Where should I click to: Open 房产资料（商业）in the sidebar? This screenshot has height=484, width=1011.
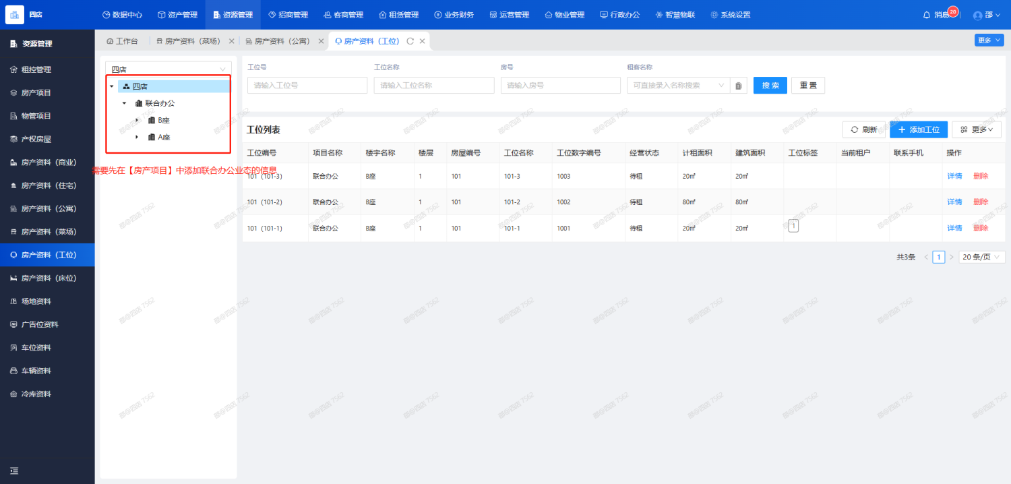48,162
